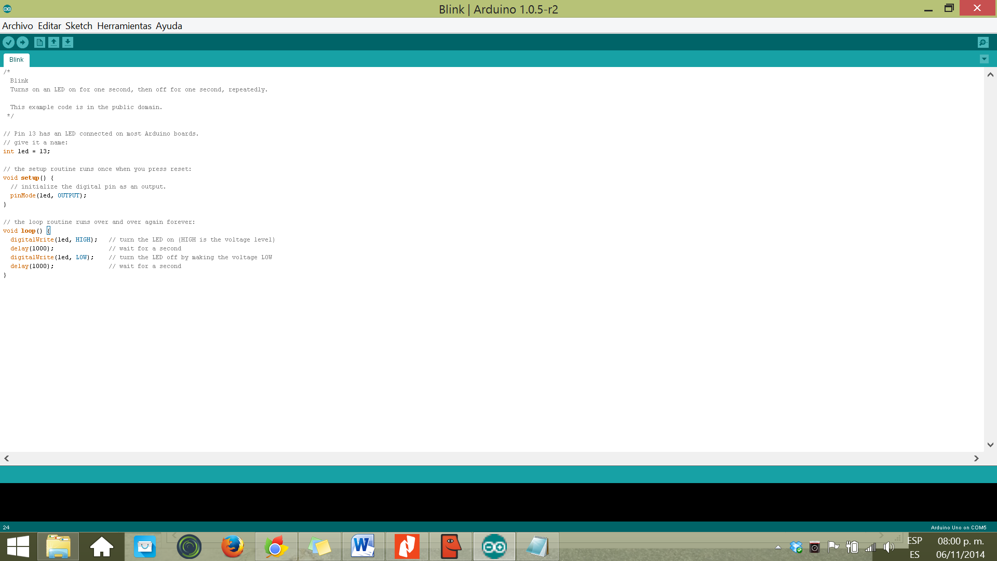The image size is (997, 561).
Task: Open the Archivo menu
Action: [x=17, y=26]
